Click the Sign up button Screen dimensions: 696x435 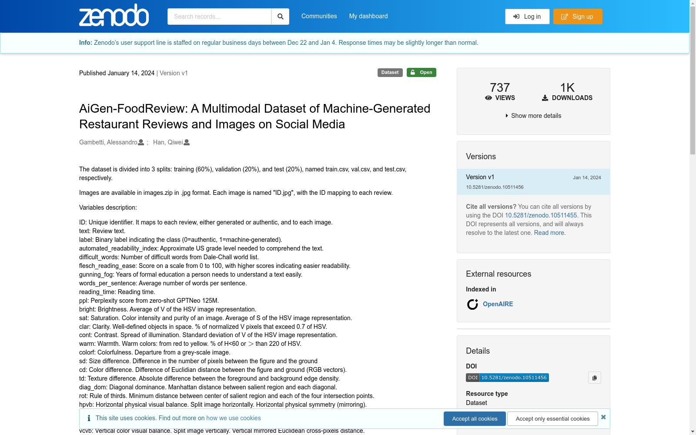point(578,17)
